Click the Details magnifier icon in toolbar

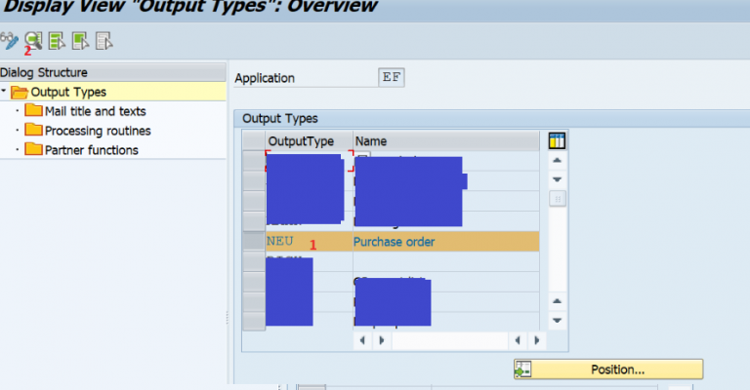click(x=33, y=41)
